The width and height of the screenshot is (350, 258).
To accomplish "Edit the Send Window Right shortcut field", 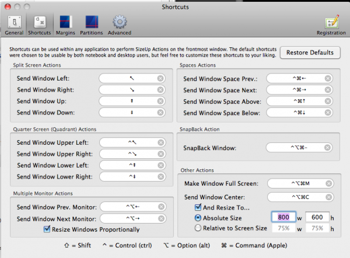I will 132,90.
